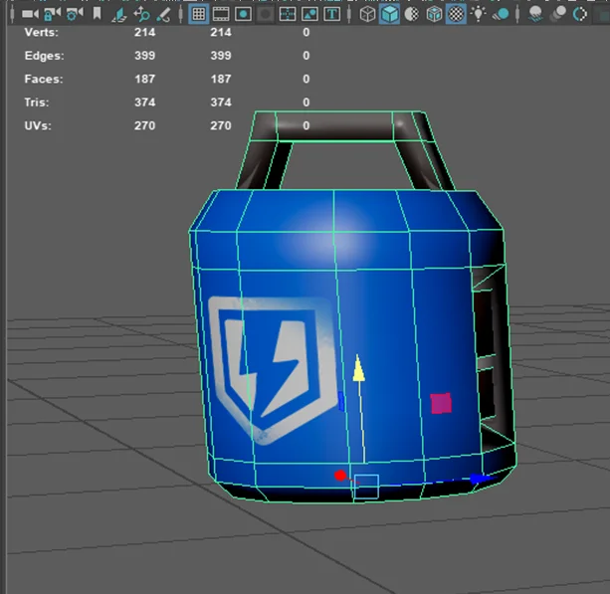Click the Screen Space Ambient Occlusion icon
The width and height of the screenshot is (610, 594).
pos(535,14)
